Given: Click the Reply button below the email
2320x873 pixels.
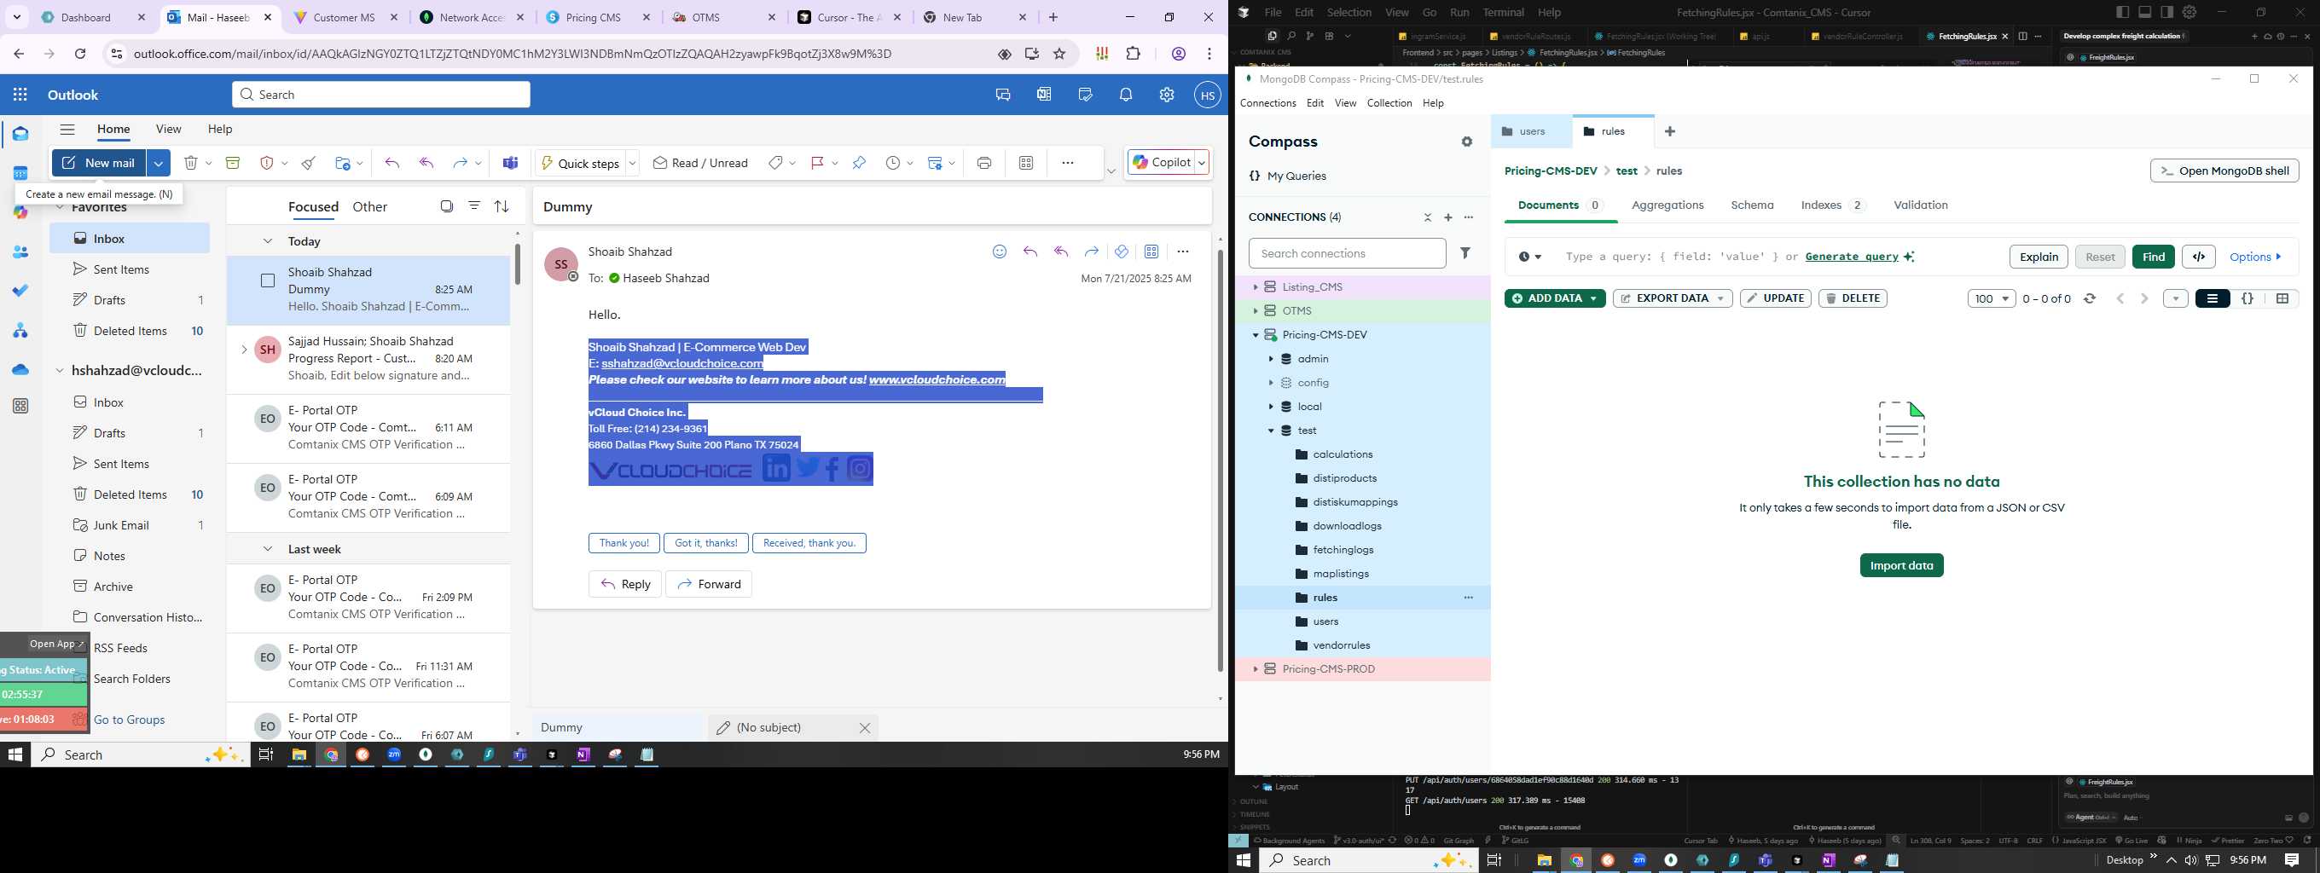Looking at the screenshot, I should click(x=625, y=584).
